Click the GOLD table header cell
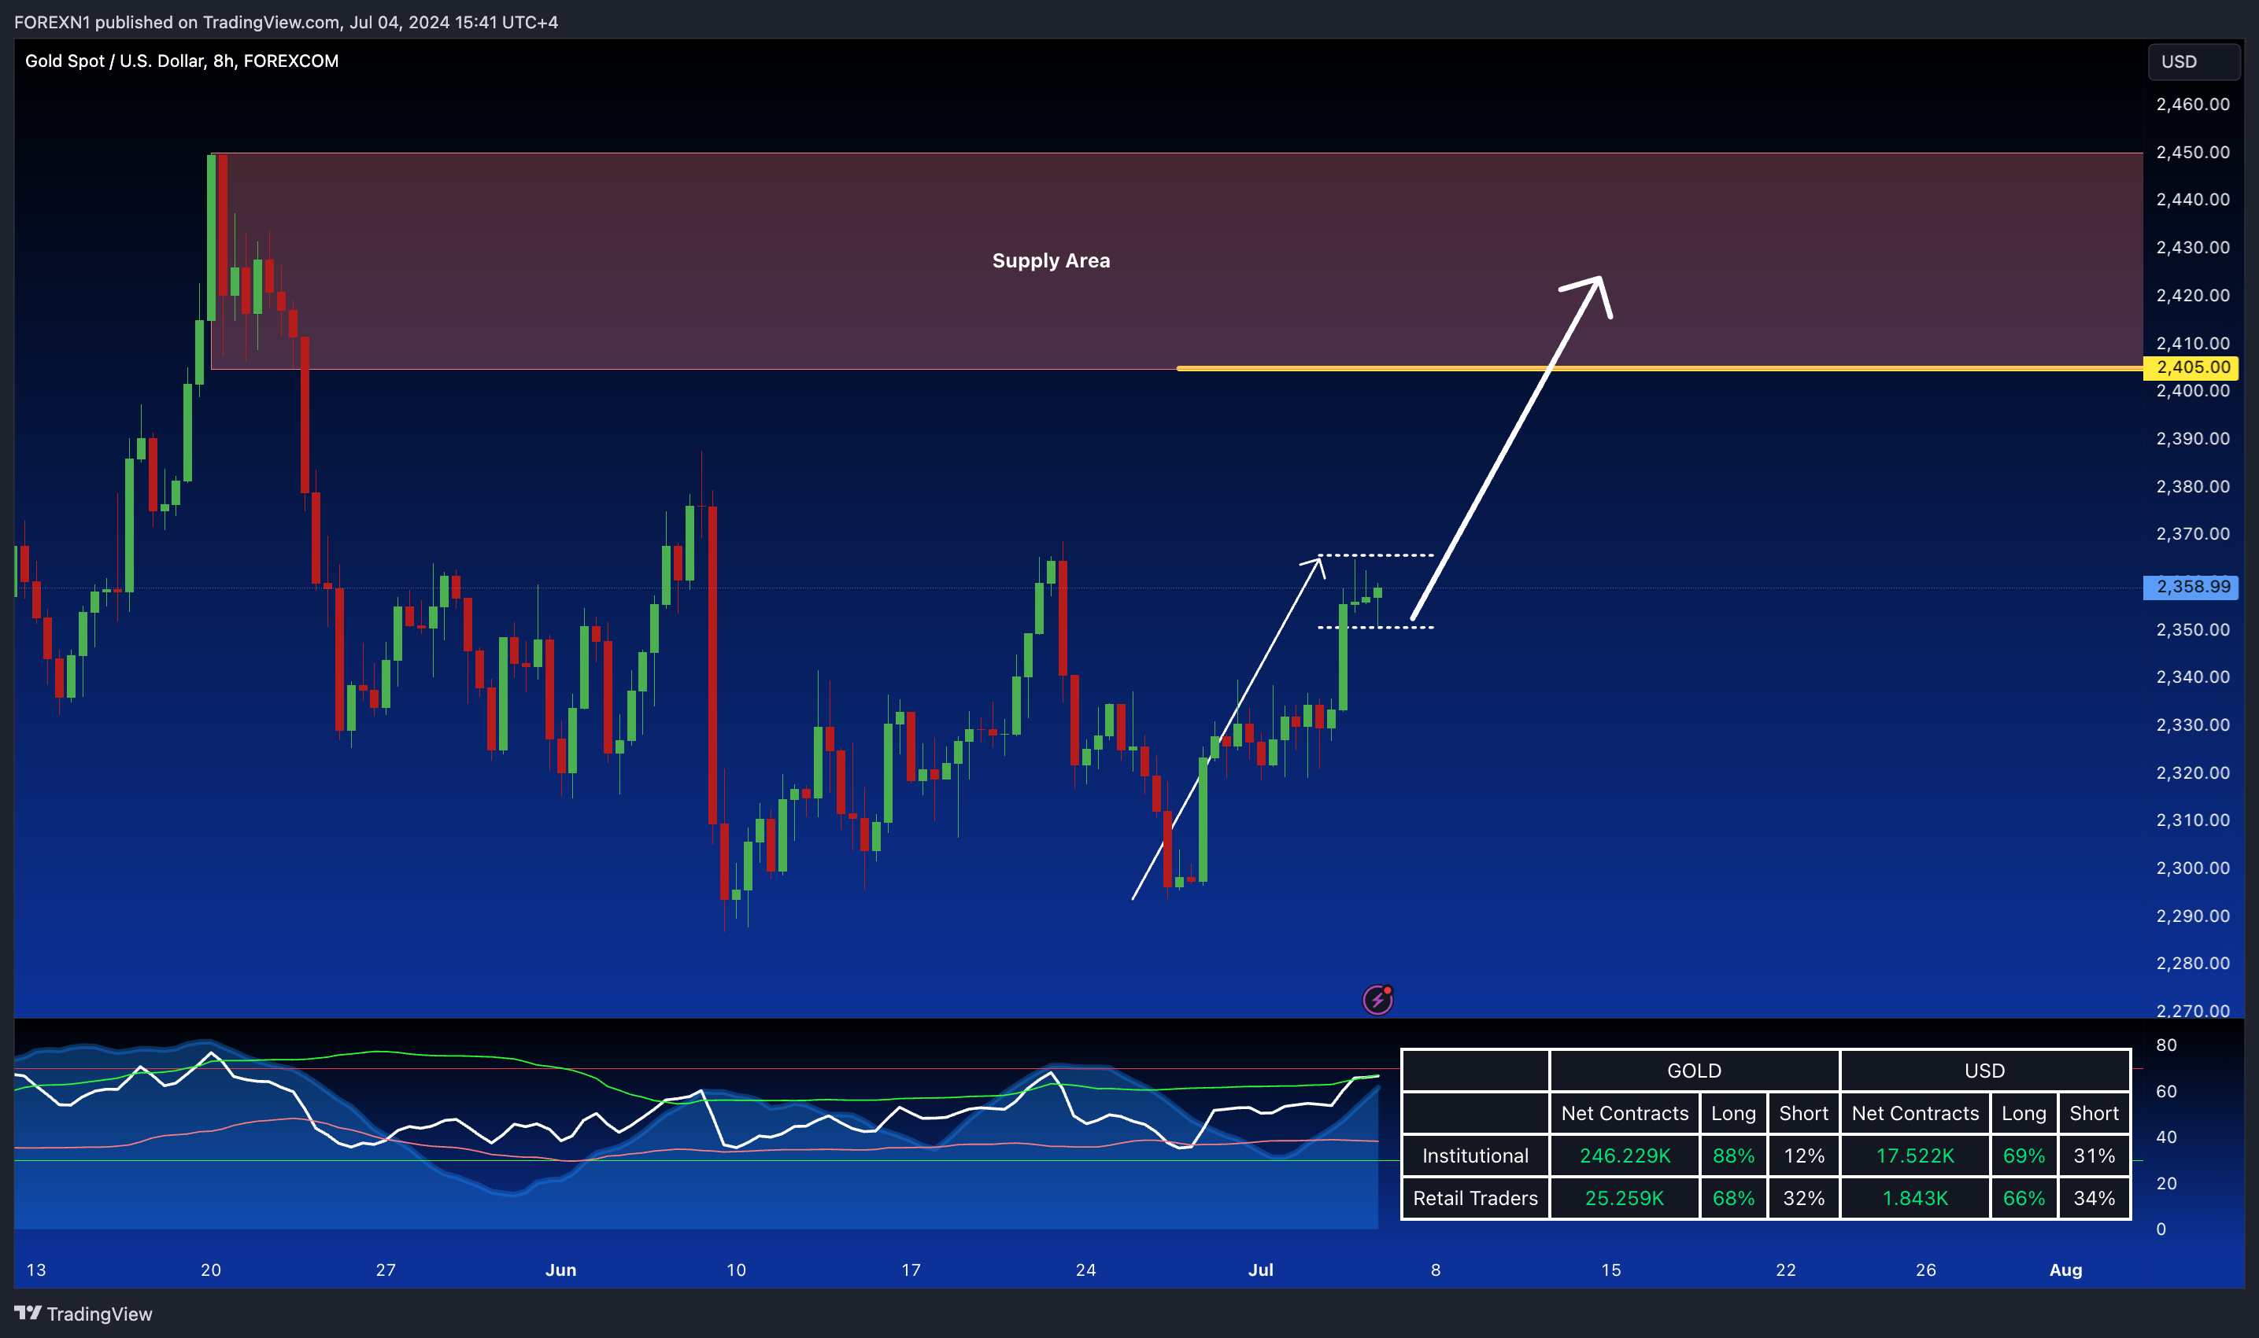This screenshot has width=2259, height=1338. tap(1694, 1071)
